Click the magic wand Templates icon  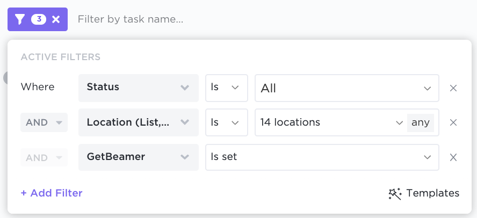pos(395,193)
